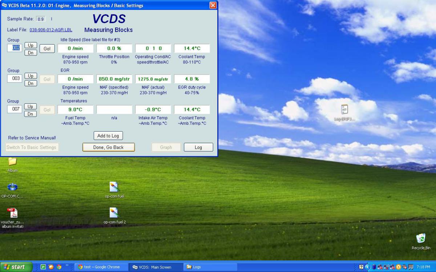
Task: Switch to 'VCDS: Main Screen' taskbar item
Action: (156, 267)
